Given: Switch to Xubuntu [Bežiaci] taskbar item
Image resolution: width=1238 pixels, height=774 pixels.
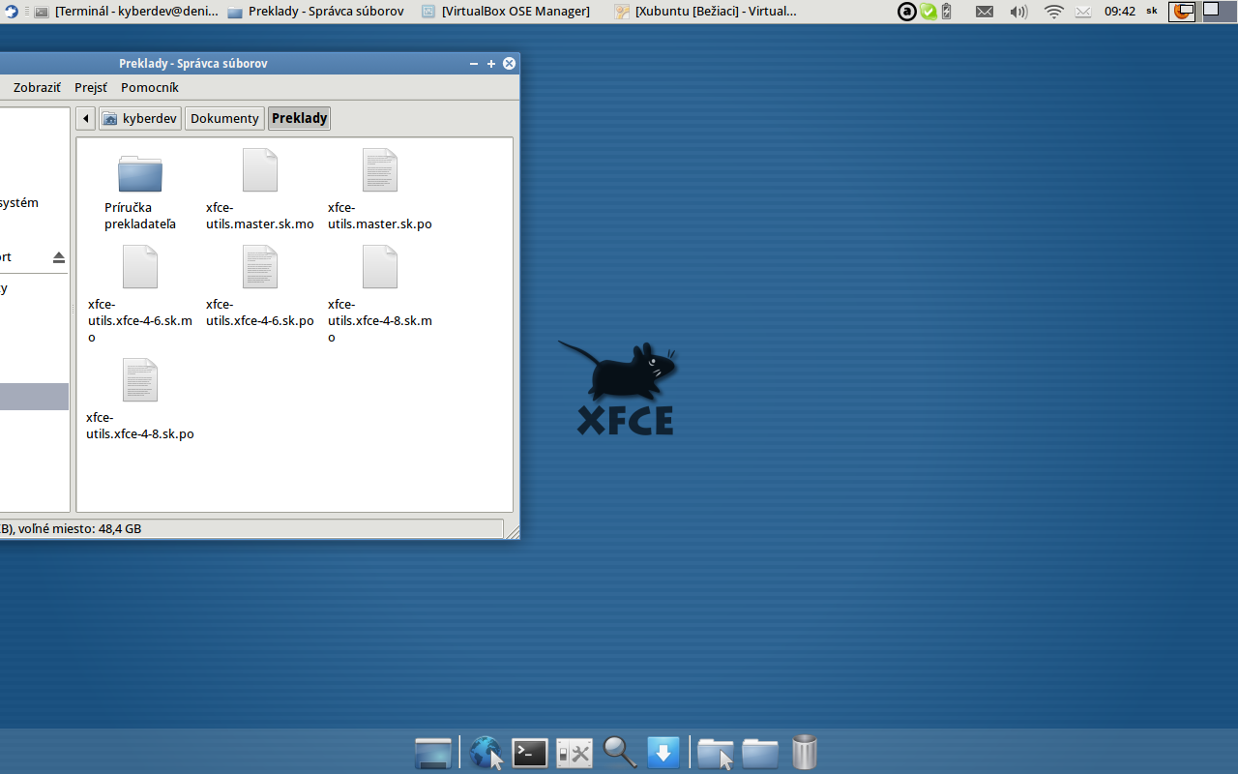Looking at the screenshot, I should (706, 12).
